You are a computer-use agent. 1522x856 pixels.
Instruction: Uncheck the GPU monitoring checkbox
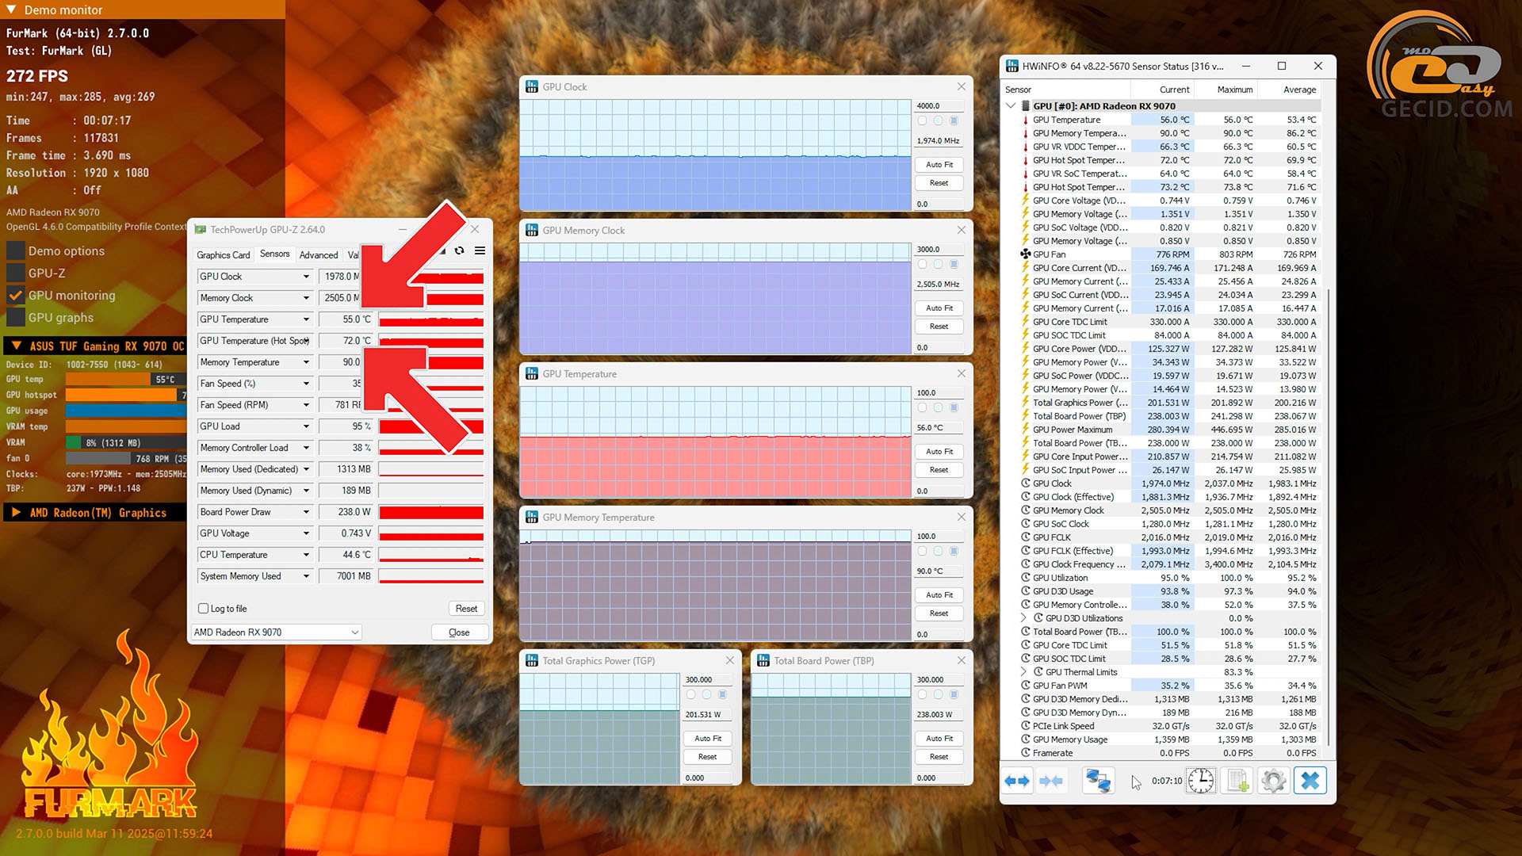pyautogui.click(x=15, y=296)
